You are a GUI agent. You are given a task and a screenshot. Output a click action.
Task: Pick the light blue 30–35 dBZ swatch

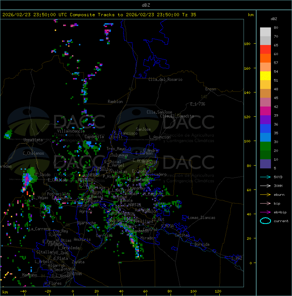coord(265,137)
